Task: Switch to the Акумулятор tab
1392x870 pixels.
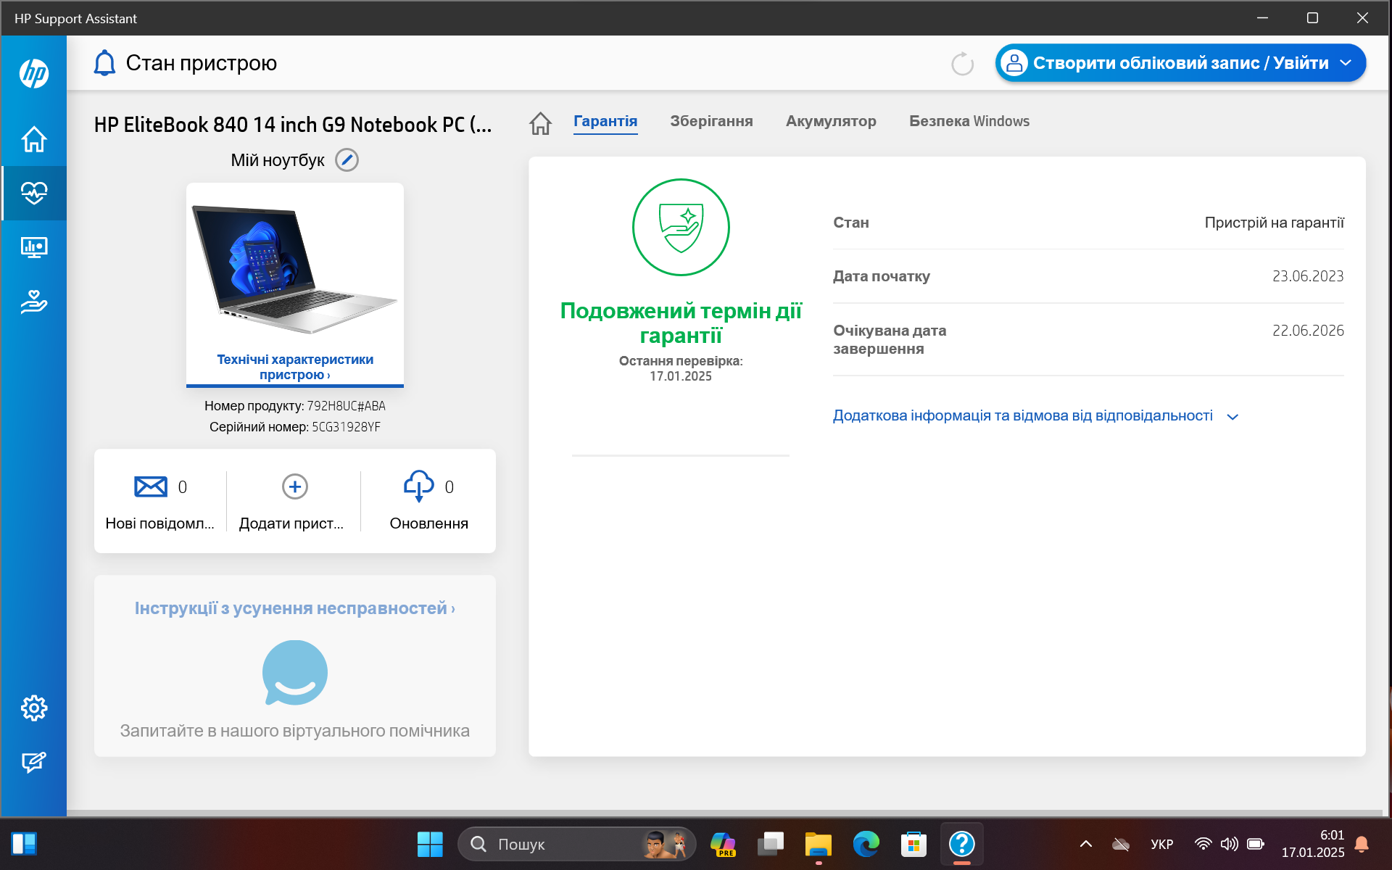Action: [x=831, y=121]
